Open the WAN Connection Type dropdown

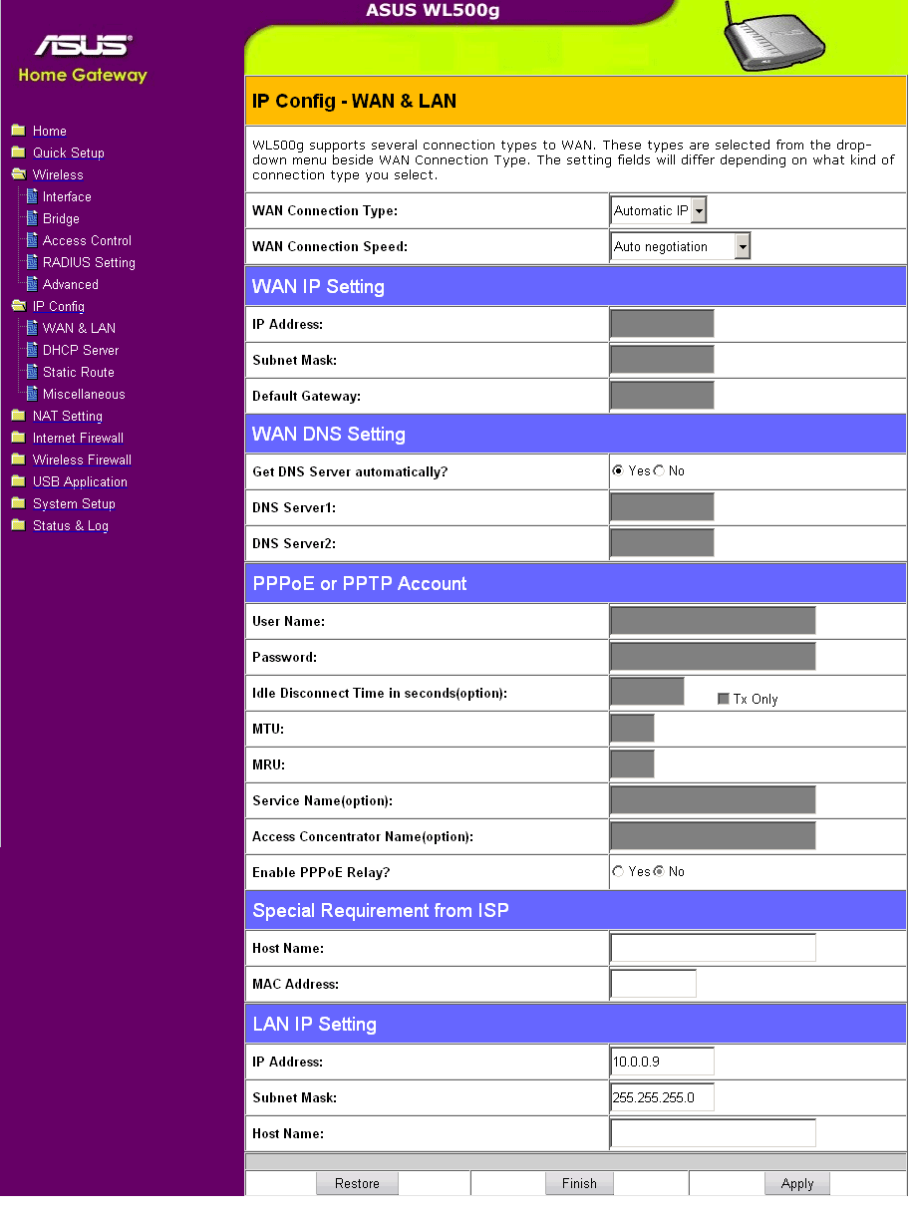click(x=659, y=210)
